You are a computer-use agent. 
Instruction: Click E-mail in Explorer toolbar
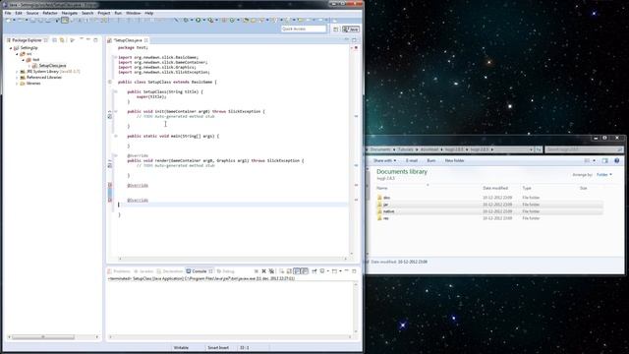[412, 160]
